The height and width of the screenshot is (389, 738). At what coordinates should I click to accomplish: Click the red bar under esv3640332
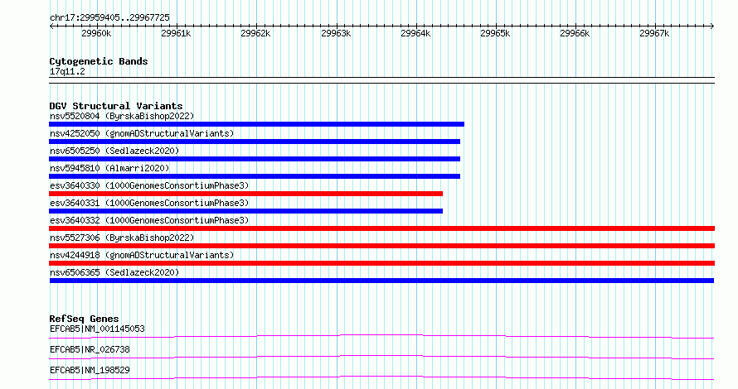pos(381,228)
